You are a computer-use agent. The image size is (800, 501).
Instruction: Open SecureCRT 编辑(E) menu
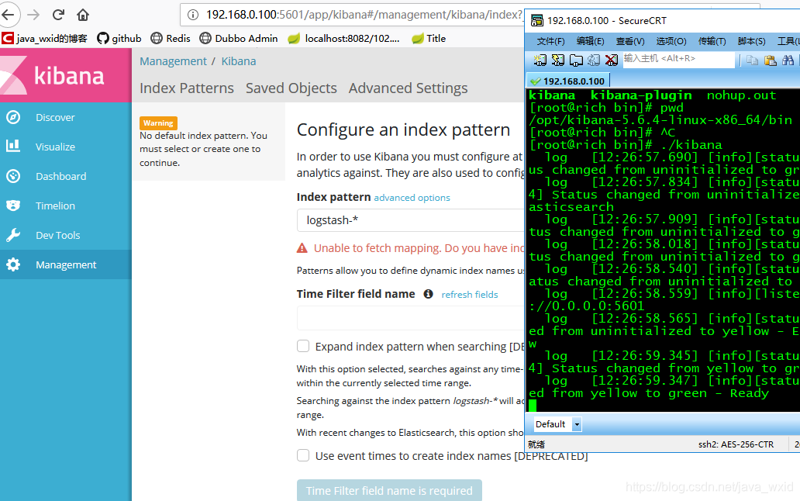point(590,41)
